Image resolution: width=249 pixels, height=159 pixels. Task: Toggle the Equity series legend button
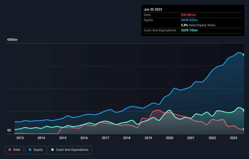[36, 150]
